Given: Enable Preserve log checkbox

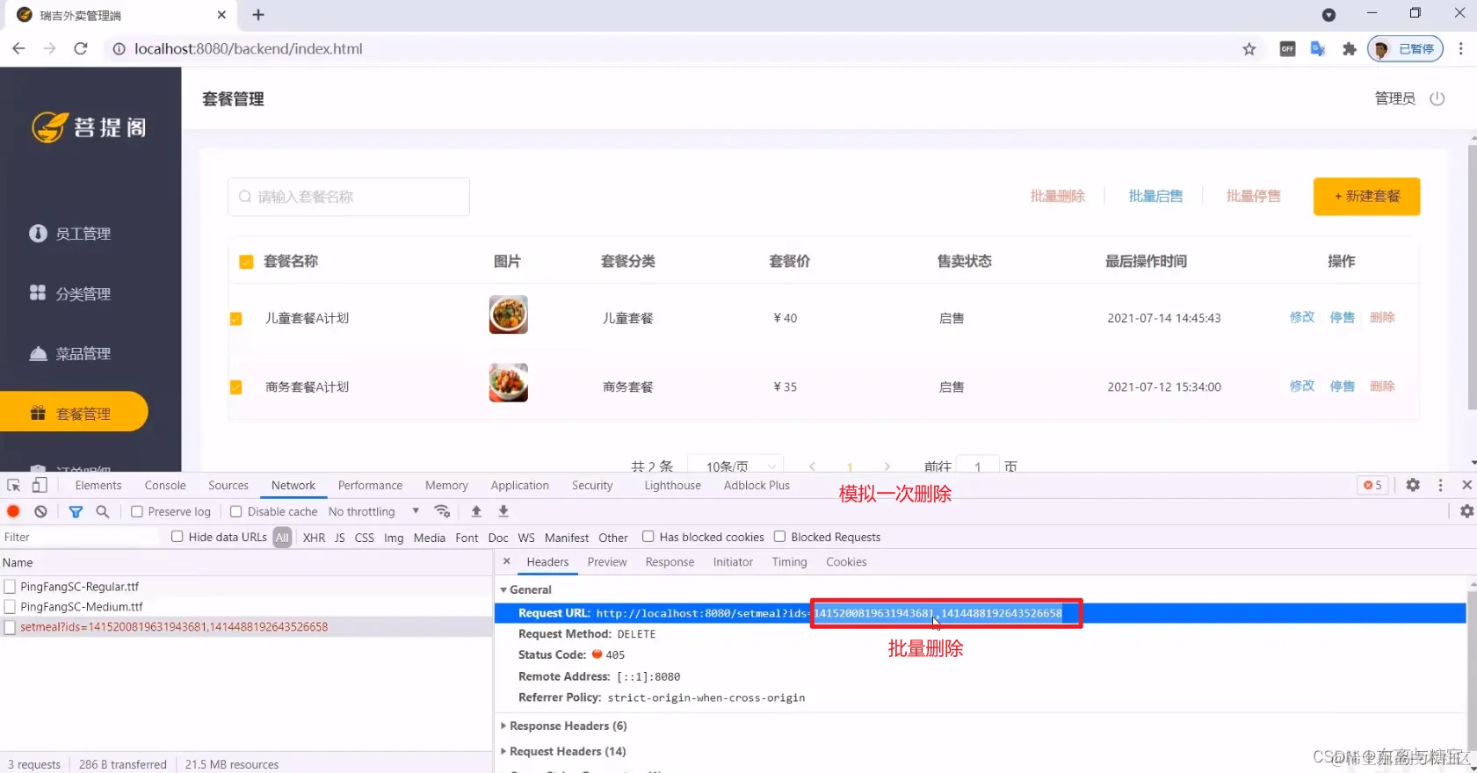Looking at the screenshot, I should pyautogui.click(x=137, y=511).
